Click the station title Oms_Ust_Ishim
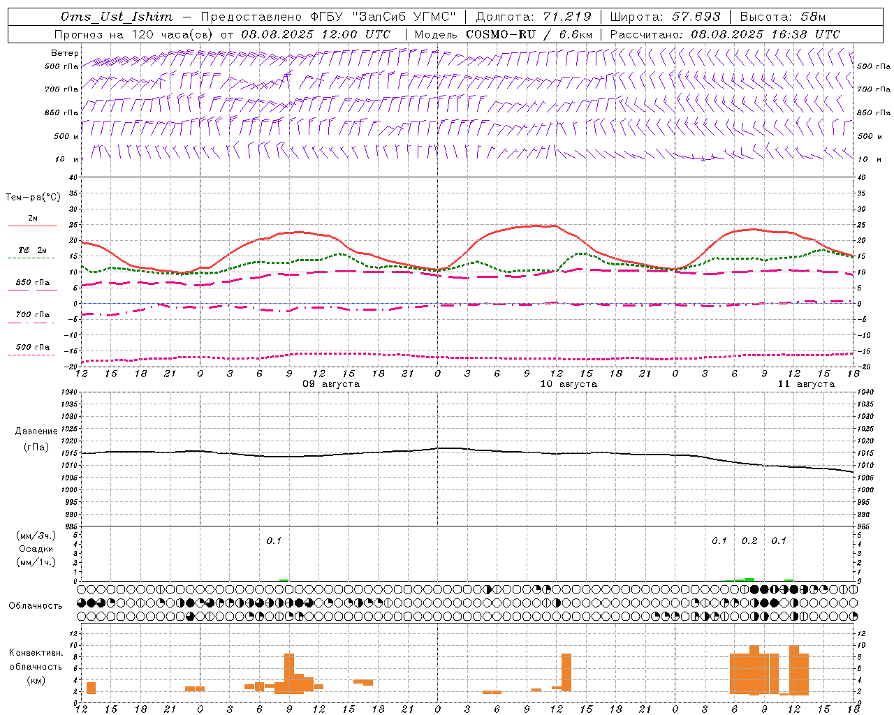Viewport: 894px width, 715px height. [117, 17]
